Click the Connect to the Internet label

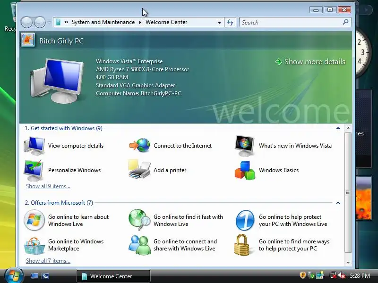tap(182, 146)
